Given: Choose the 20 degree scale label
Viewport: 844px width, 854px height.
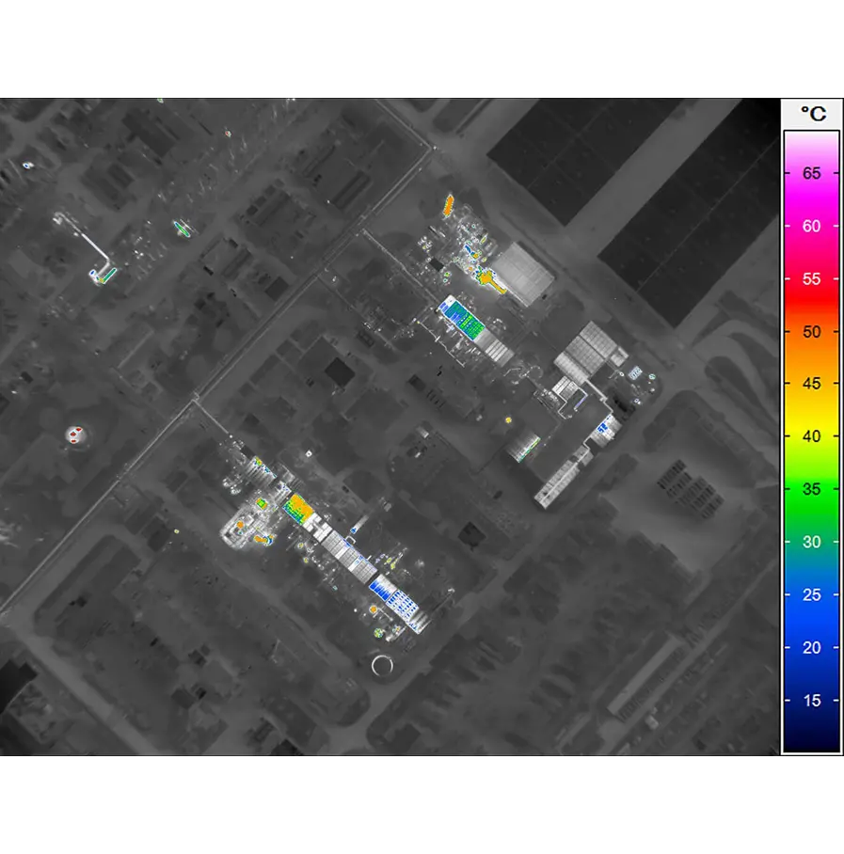Looking at the screenshot, I should 811,647.
